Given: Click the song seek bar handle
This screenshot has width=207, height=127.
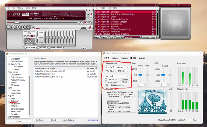Looking at the screenshot, I should tap(17, 23).
